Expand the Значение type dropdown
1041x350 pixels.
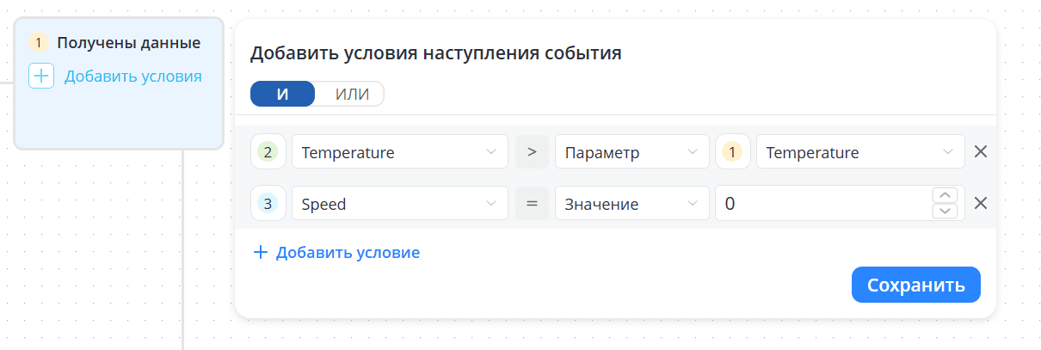tap(632, 204)
